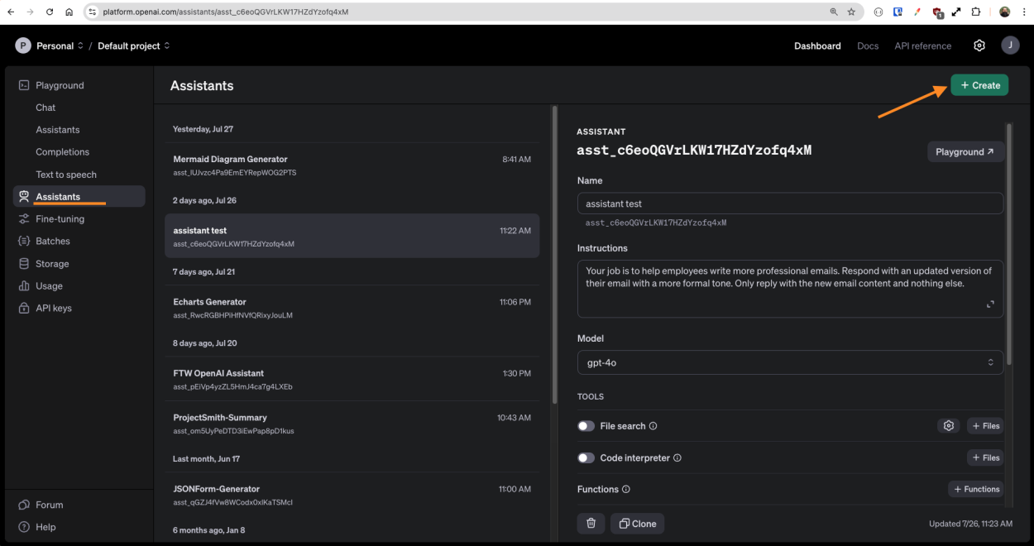
Task: Delete the assistant using the trash icon
Action: [591, 523]
